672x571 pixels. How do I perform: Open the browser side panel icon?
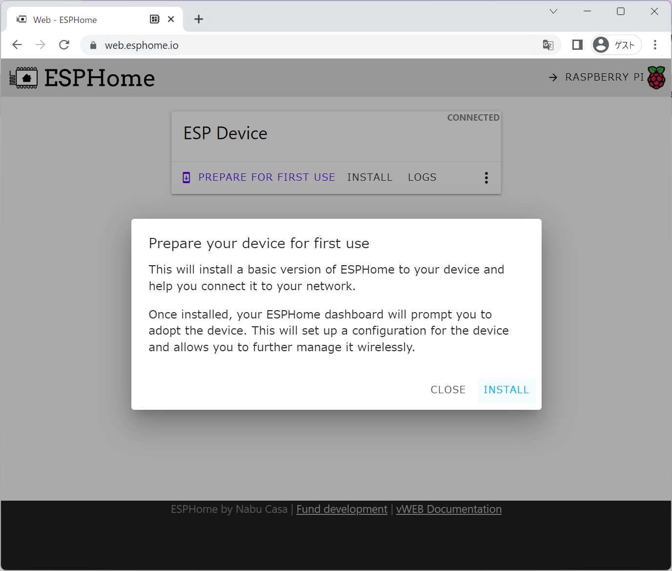[x=577, y=44]
